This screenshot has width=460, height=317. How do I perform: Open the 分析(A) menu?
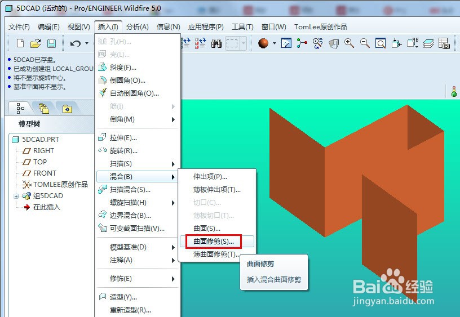click(138, 27)
